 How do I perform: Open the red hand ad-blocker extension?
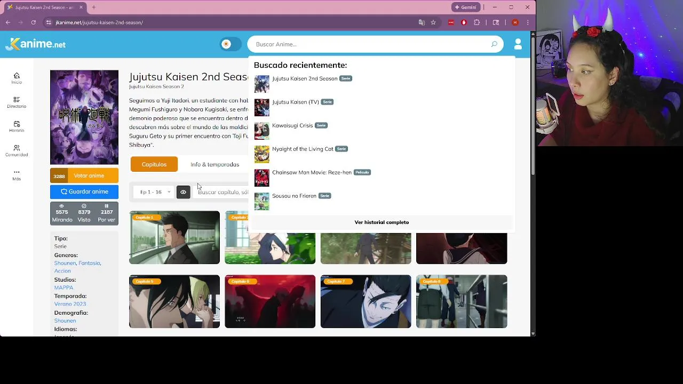click(x=464, y=22)
